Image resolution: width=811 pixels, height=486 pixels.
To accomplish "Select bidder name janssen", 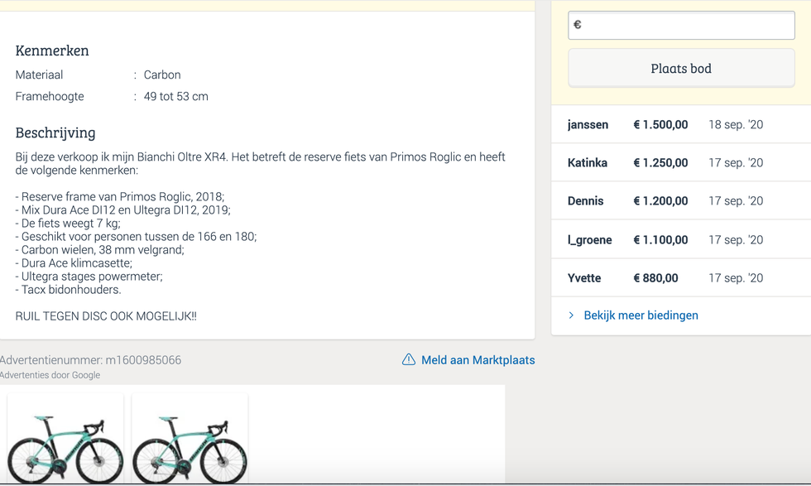I will (588, 125).
